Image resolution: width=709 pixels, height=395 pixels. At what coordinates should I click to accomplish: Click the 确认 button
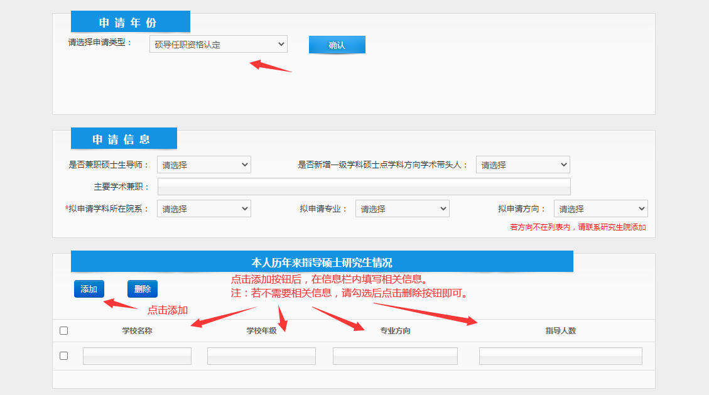point(337,45)
